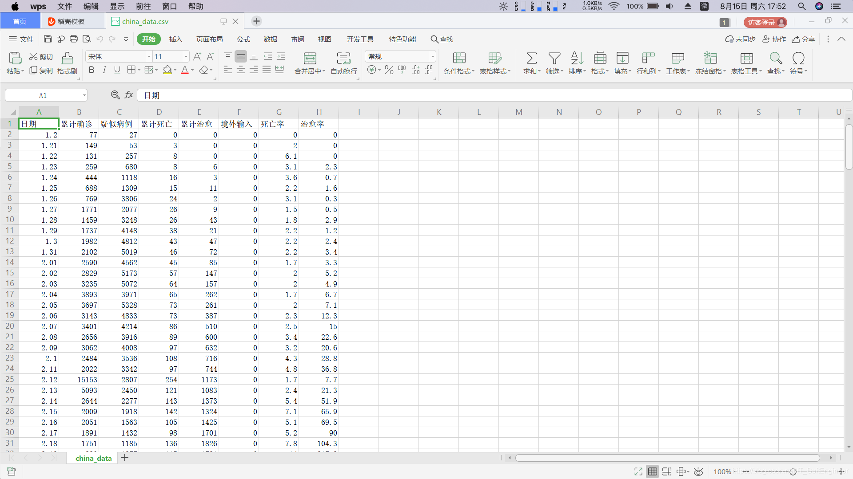Image resolution: width=853 pixels, height=479 pixels.
Task: Decrease font size with small A icon
Action: (x=210, y=56)
